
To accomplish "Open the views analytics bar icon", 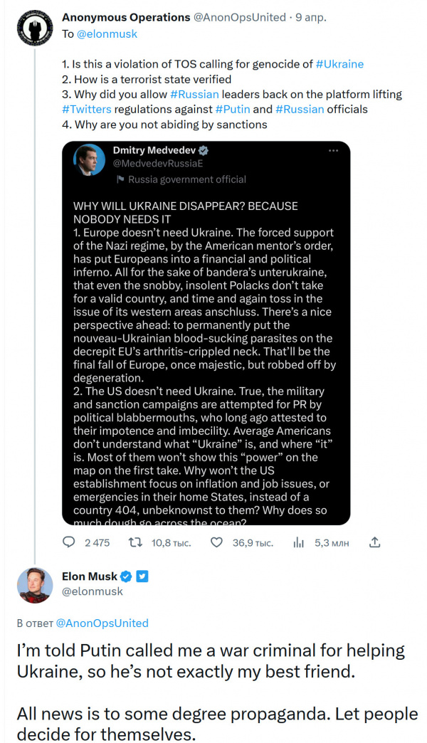I will [299, 542].
